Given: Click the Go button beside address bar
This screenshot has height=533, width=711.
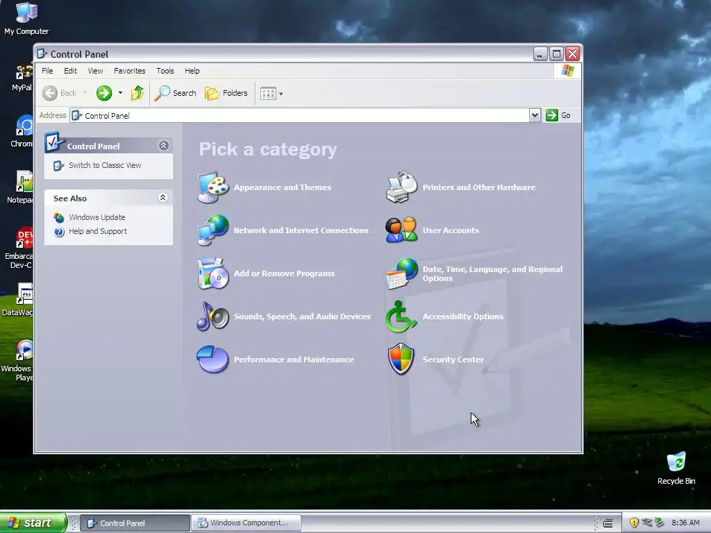Looking at the screenshot, I should [x=558, y=115].
